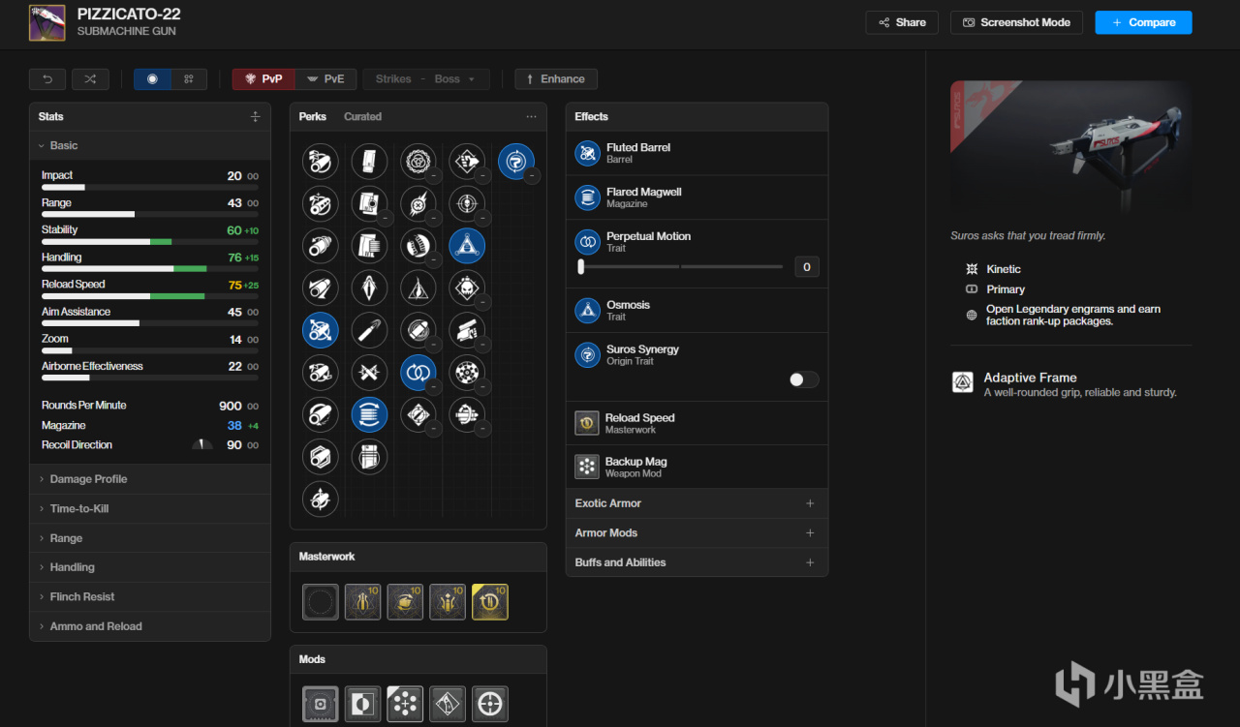Activate Screenshot Mode
This screenshot has height=727, width=1240.
(x=1017, y=22)
